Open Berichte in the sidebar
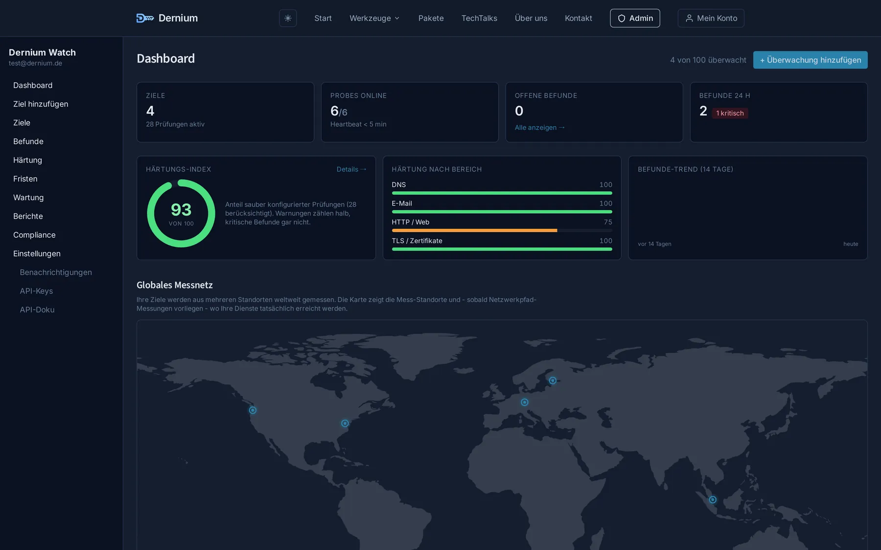 click(x=28, y=216)
